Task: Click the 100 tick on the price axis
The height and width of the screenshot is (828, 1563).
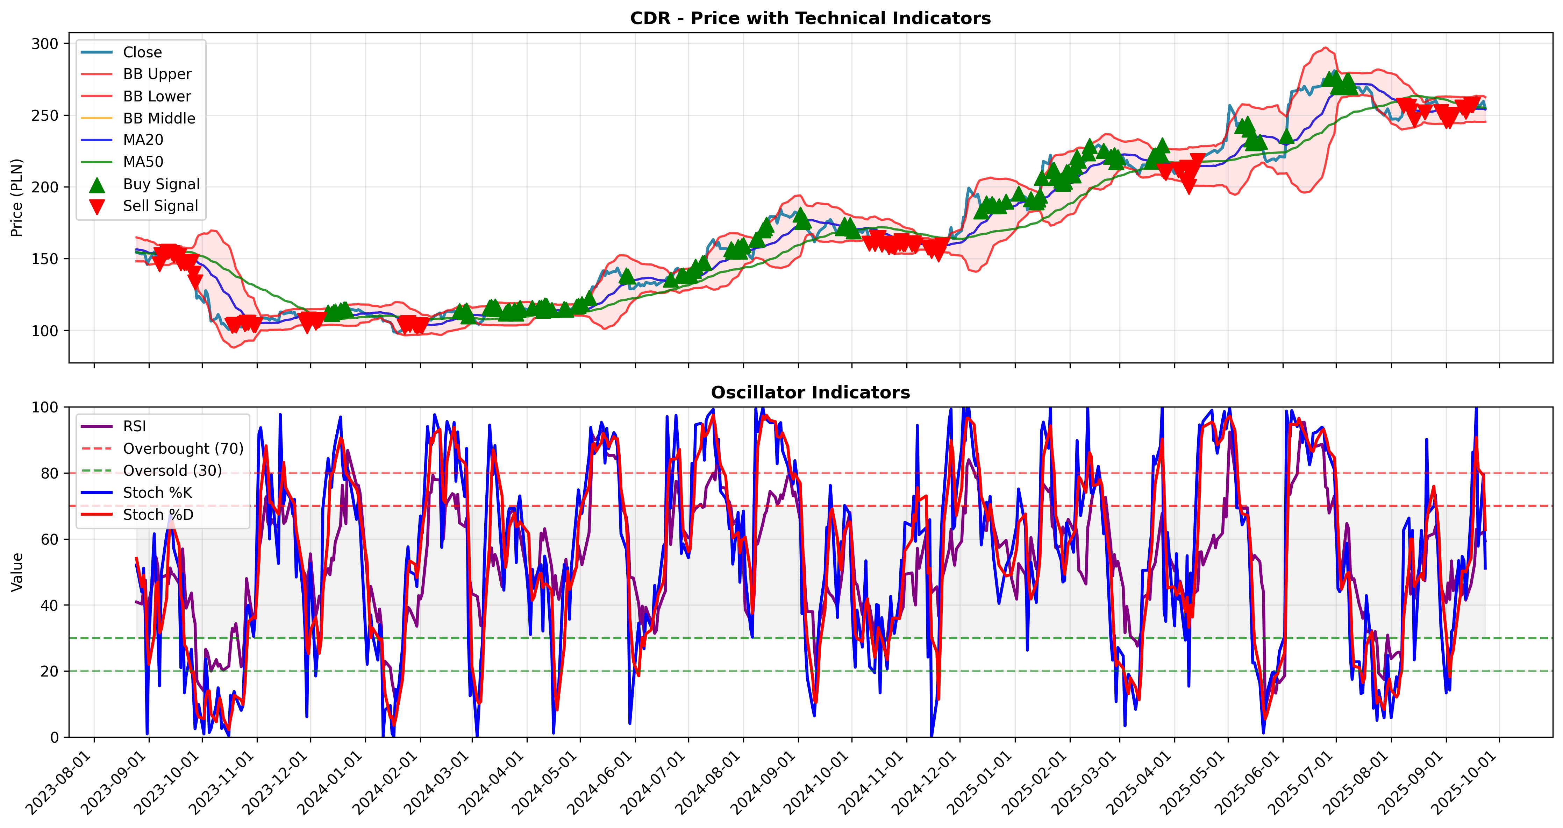Action: click(x=45, y=331)
